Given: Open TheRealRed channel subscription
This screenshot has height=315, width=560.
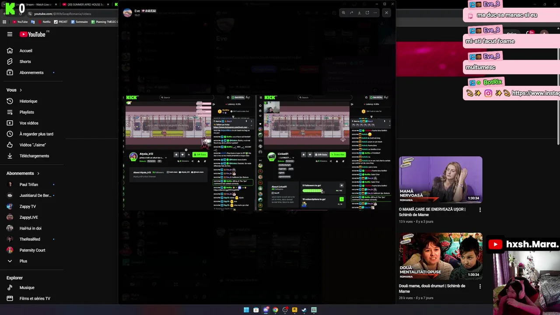Looking at the screenshot, I should [x=29, y=239].
